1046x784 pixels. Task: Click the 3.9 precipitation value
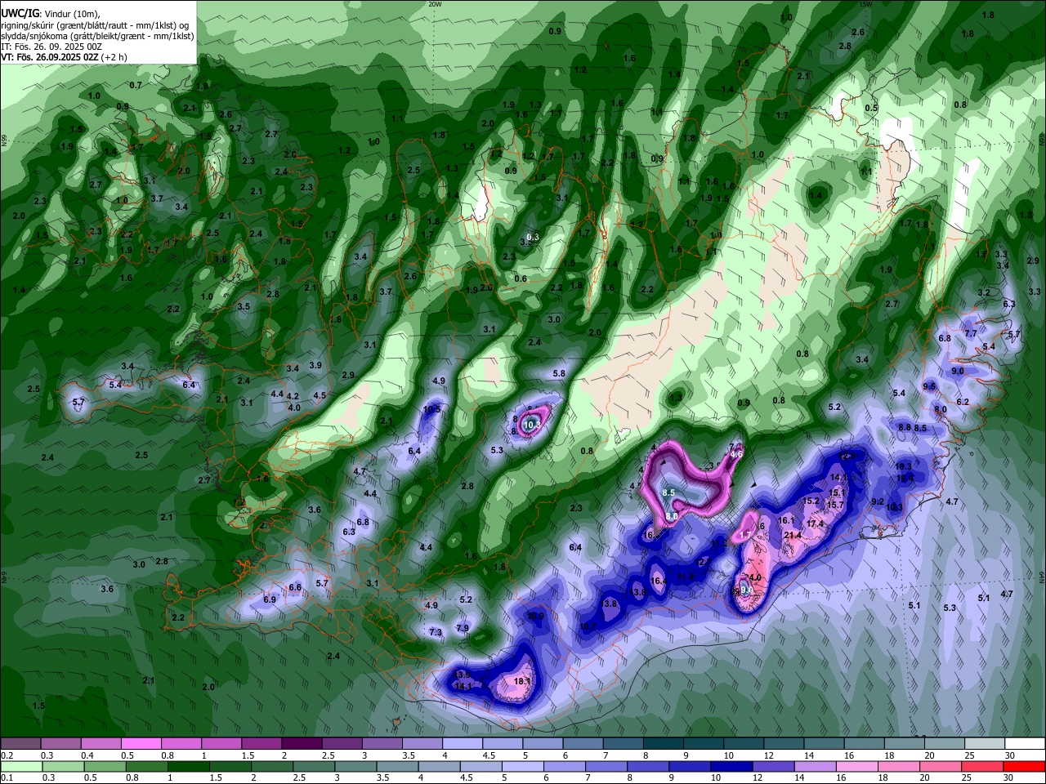(315, 366)
